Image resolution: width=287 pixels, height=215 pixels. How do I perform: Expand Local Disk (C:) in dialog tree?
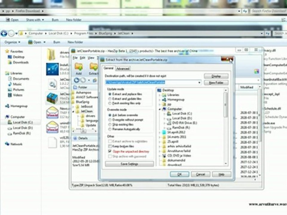pyautogui.click(x=164, y=114)
